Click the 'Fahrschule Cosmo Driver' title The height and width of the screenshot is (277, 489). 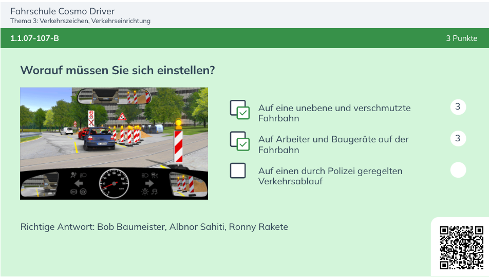(62, 11)
